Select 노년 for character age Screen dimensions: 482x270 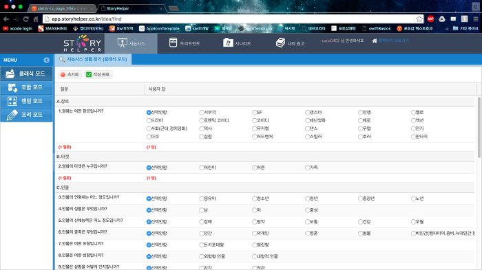click(x=413, y=199)
